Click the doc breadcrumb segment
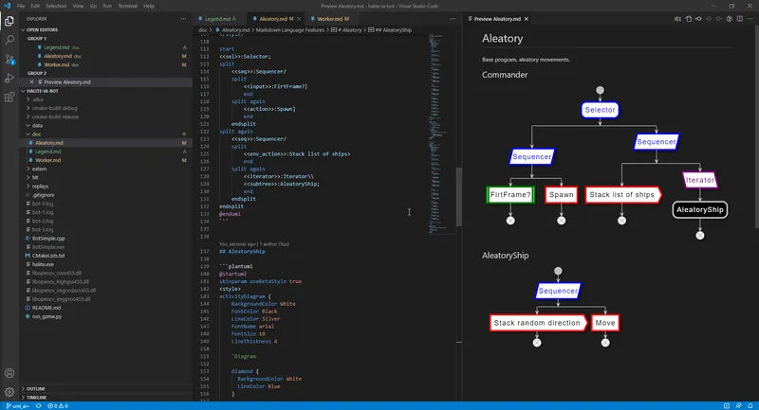The height and width of the screenshot is (410, 759). pos(202,30)
